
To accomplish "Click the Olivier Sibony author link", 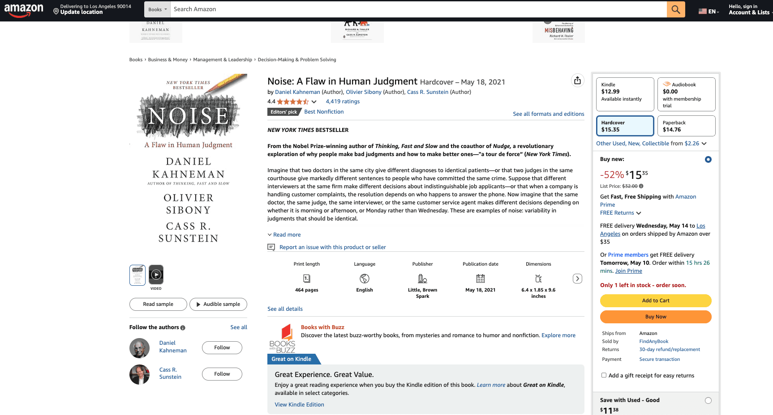I will [364, 92].
